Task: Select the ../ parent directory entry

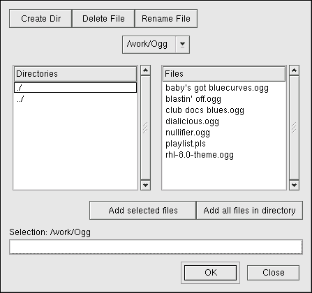Action: pos(75,99)
